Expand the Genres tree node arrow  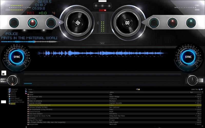tap(8, 93)
